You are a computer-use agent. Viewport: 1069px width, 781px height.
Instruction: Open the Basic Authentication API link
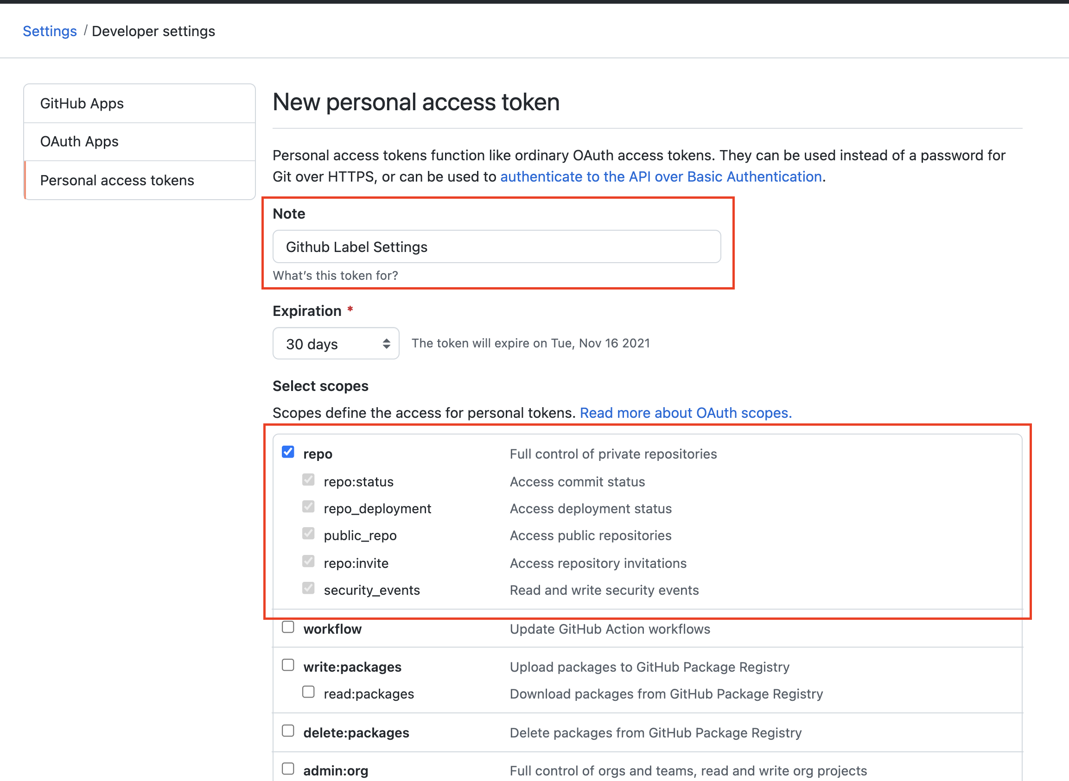661,177
